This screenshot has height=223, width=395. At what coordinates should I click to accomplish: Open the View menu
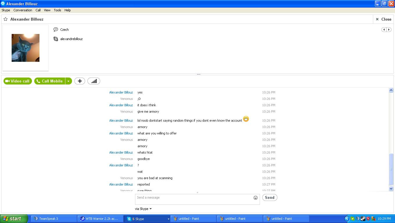47,10
